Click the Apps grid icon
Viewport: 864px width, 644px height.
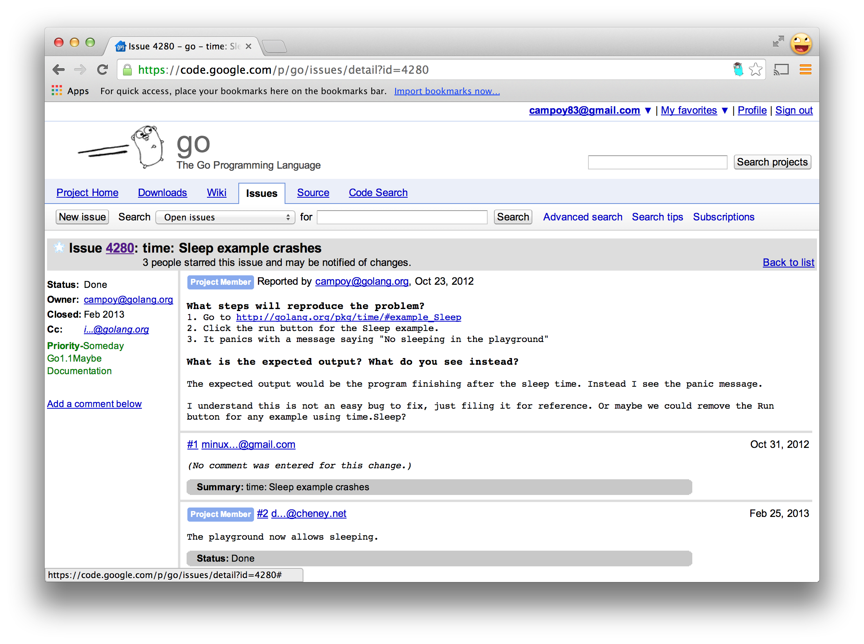coord(57,91)
